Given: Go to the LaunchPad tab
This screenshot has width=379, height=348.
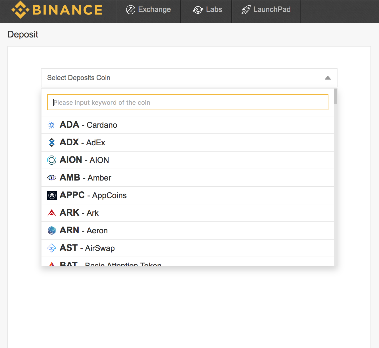Looking at the screenshot, I should point(266,10).
